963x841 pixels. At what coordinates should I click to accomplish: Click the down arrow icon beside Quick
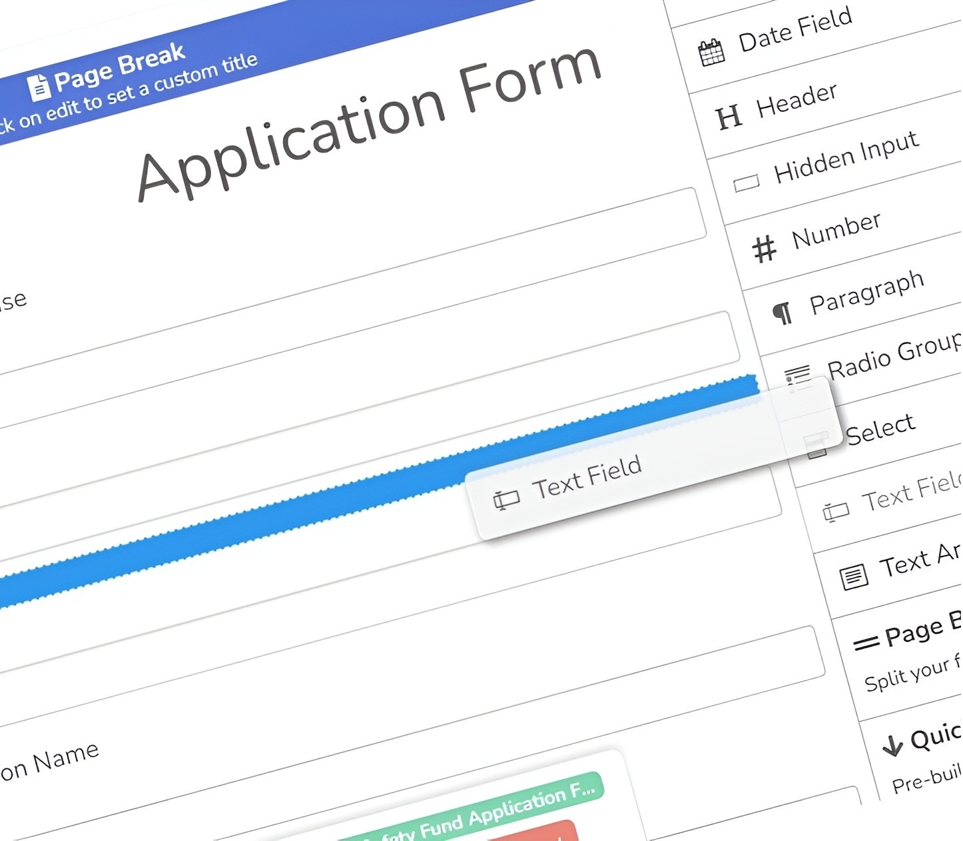pyautogui.click(x=892, y=744)
